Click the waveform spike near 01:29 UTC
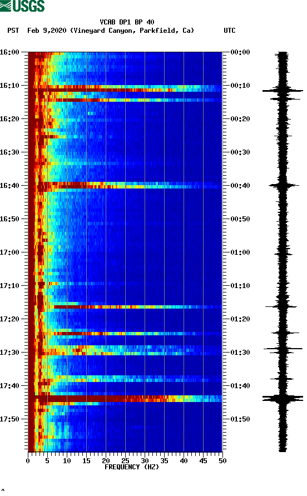This screenshot has height=496, width=307. tap(283, 349)
